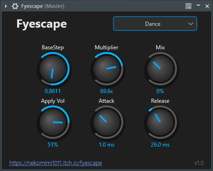
Task: Click the Attack knob
Action: 107,122
